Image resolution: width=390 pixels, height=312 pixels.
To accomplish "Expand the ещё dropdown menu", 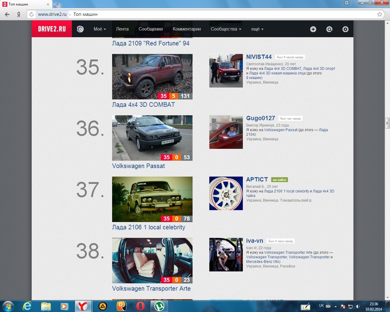I will point(257,29).
